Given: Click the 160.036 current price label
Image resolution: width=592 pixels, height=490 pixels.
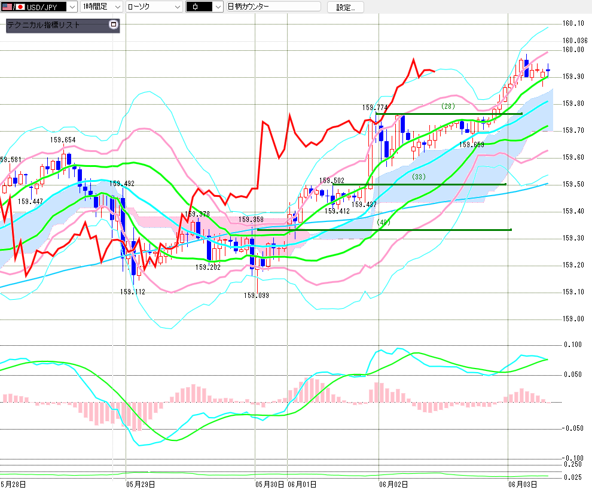Looking at the screenshot, I should (x=575, y=41).
